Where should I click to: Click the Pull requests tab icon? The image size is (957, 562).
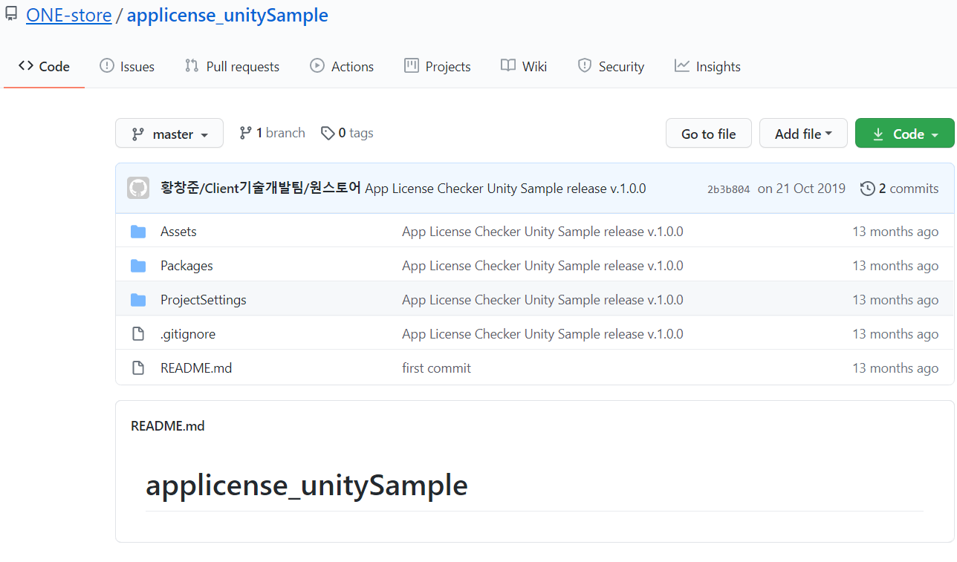click(x=192, y=65)
